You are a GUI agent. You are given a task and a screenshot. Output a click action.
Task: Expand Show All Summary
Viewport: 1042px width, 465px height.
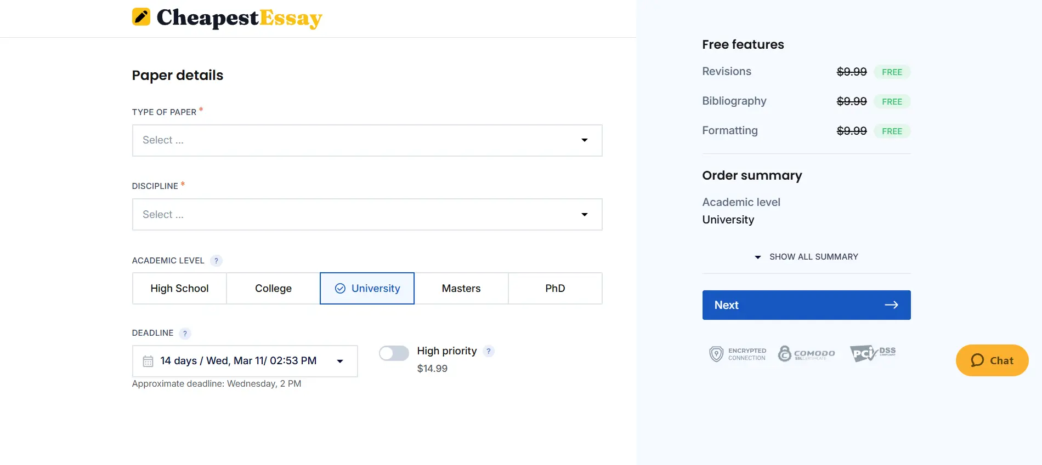point(806,256)
